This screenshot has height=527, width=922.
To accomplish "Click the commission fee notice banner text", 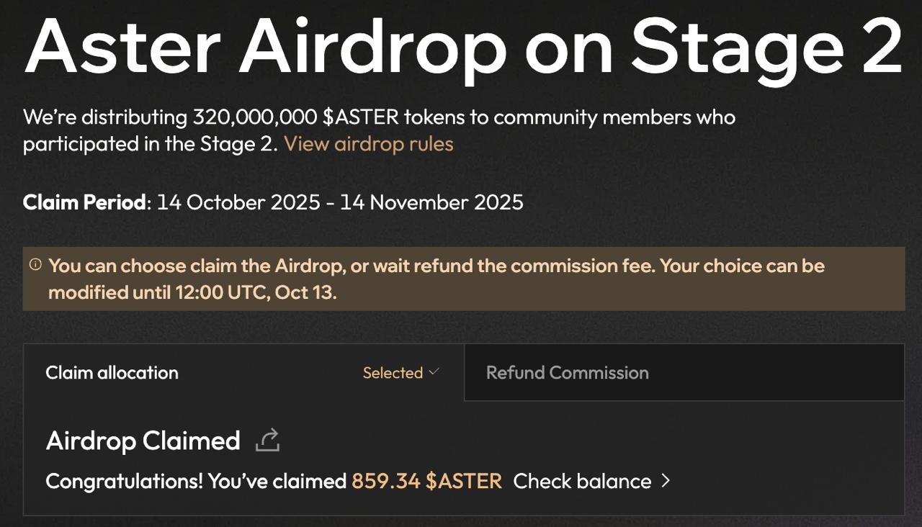I will [437, 266].
